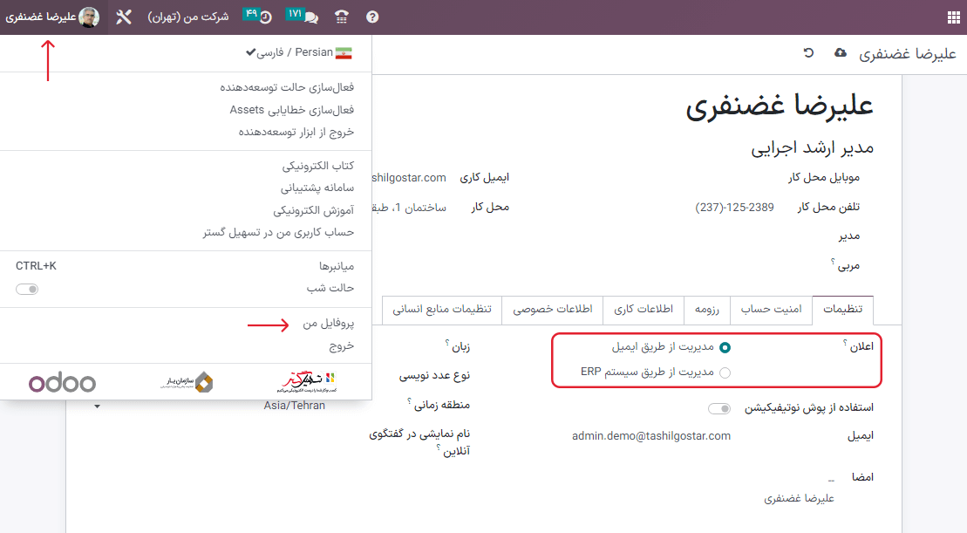Click the Odoo logo in the menu footer
Image resolution: width=967 pixels, height=533 pixels.
pos(61,382)
